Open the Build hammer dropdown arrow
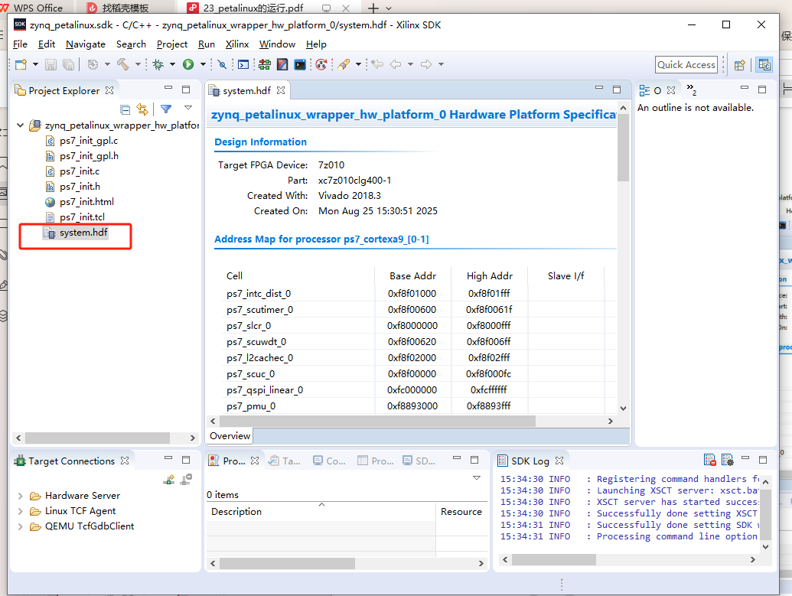 [x=138, y=64]
